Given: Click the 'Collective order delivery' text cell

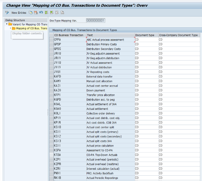Looking at the screenshot, I should [110, 113].
